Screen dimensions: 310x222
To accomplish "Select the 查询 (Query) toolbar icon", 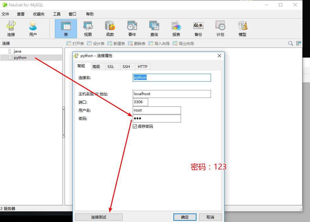I will [x=154, y=29].
